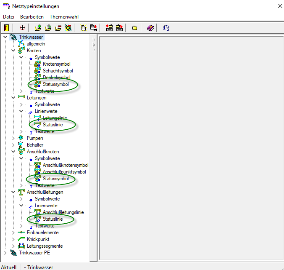Select Statussymbol under Knoten Symbolwerte
Viewport: 284px width, 270px height.
55,84
